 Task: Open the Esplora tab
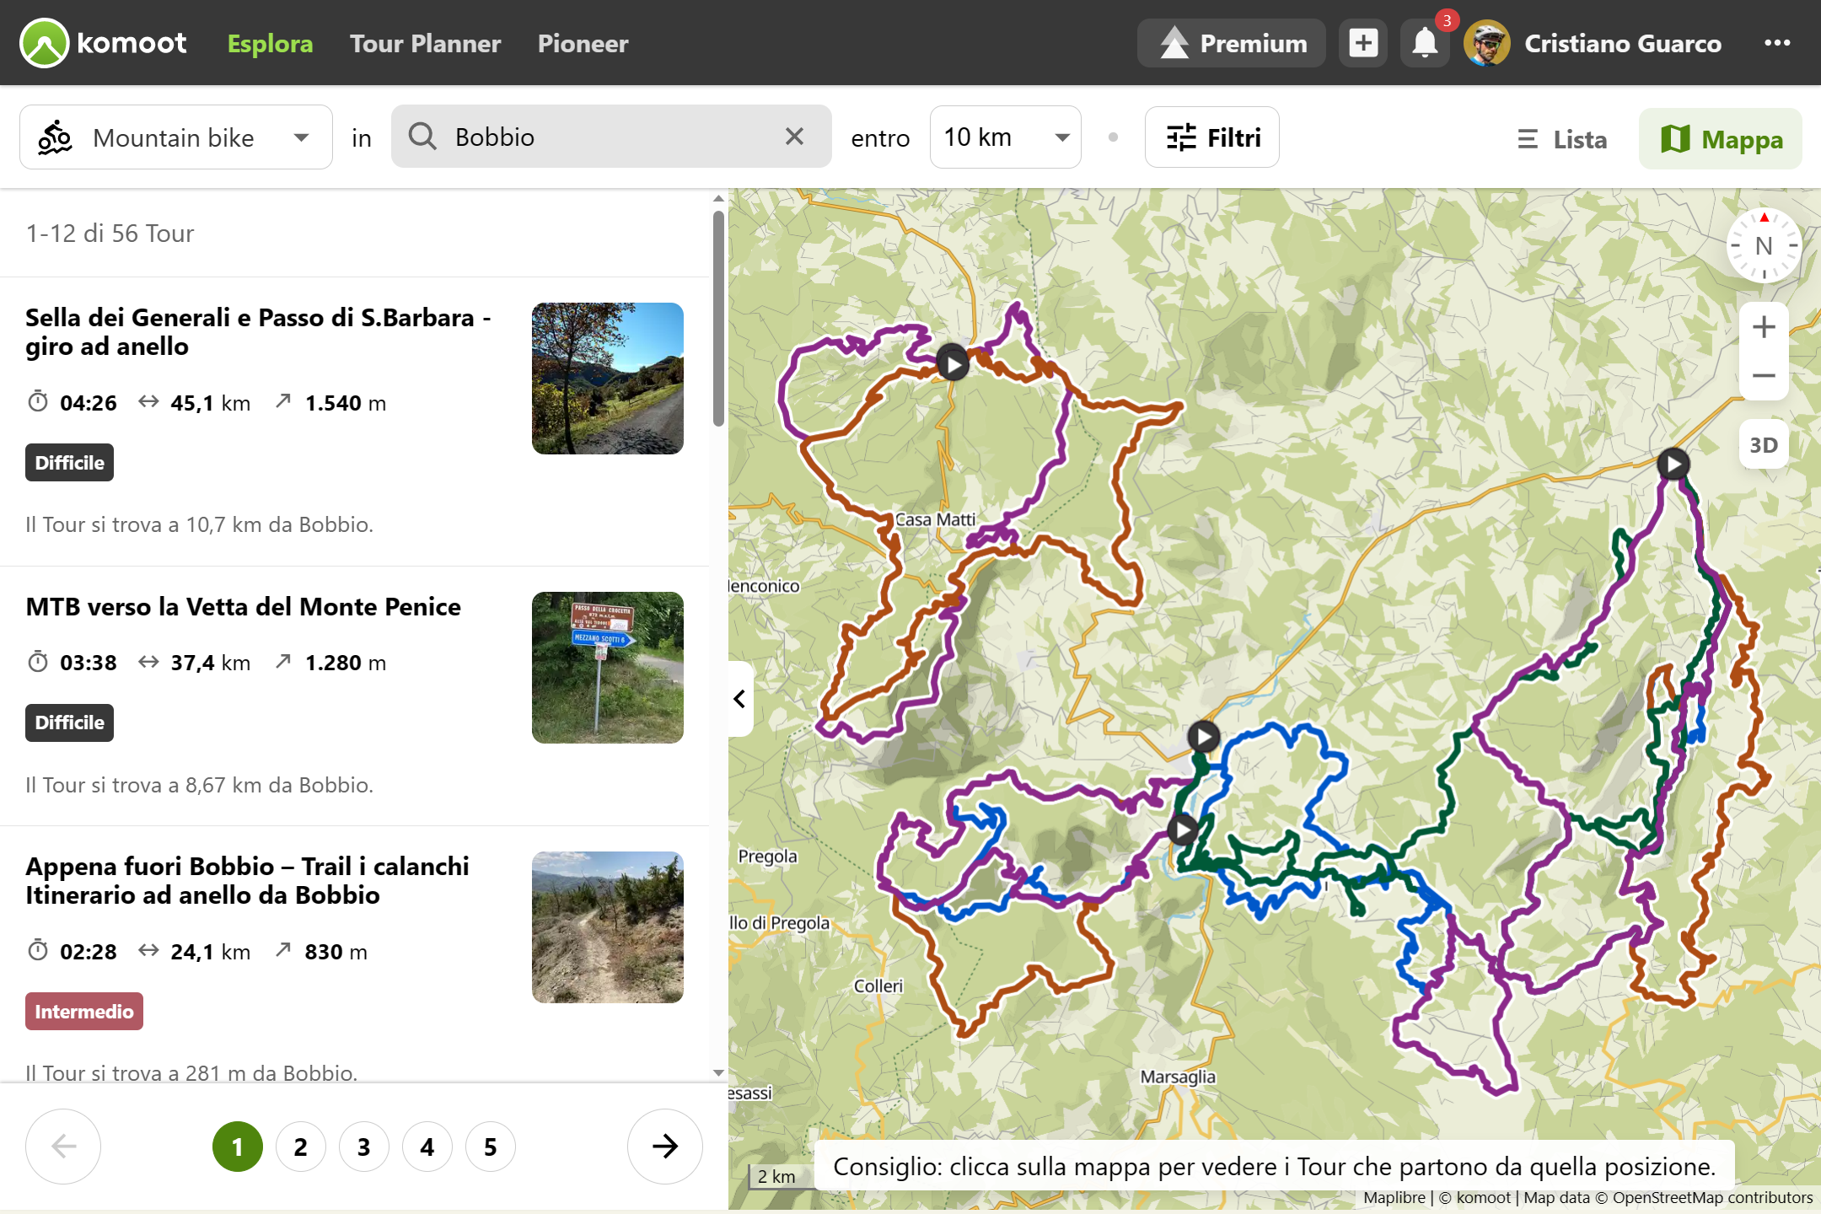[270, 43]
